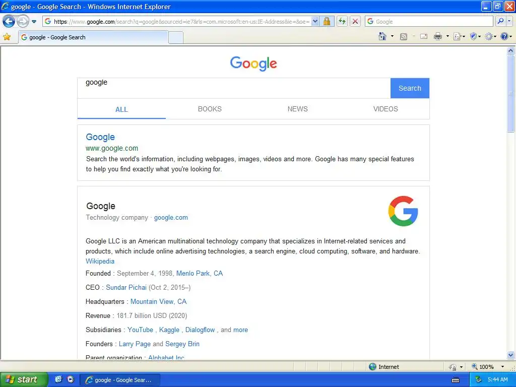
Task: Click the browser Forward arrow button
Action: click(x=23, y=22)
